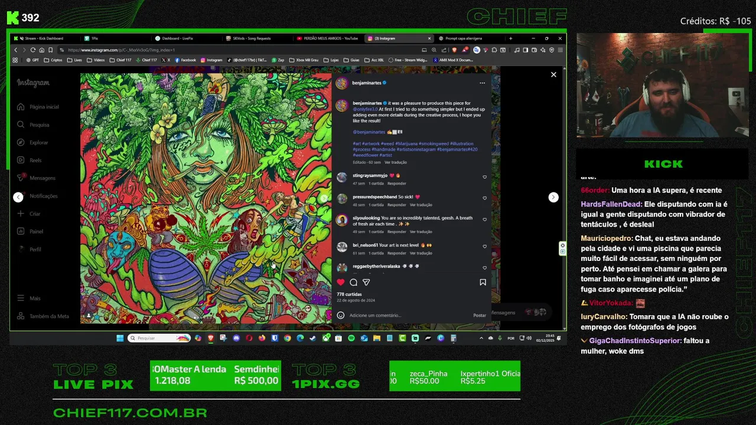Screen dimensions: 756x425
Task: Open Perfil in Instagram sidebar
Action: pyautogui.click(x=30, y=249)
